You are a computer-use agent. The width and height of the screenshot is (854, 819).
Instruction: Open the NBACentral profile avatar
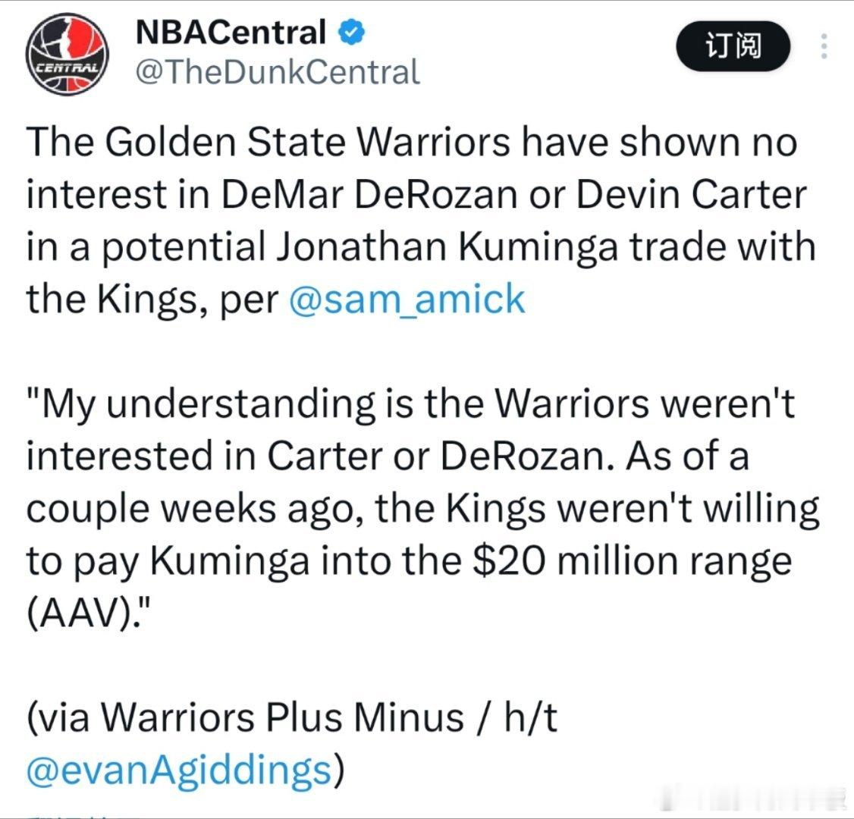point(67,53)
